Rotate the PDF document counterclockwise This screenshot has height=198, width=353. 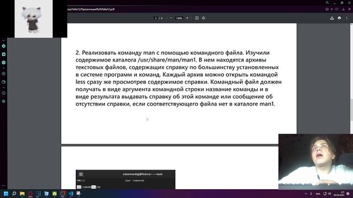point(204,18)
